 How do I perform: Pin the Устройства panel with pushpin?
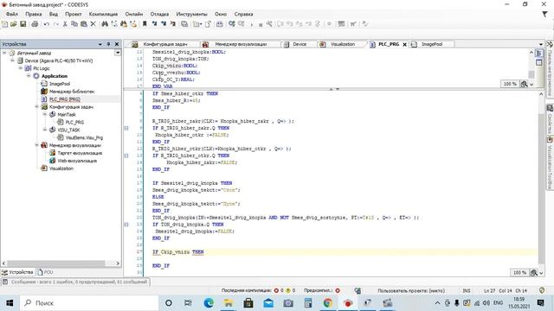pyautogui.click(x=108, y=44)
